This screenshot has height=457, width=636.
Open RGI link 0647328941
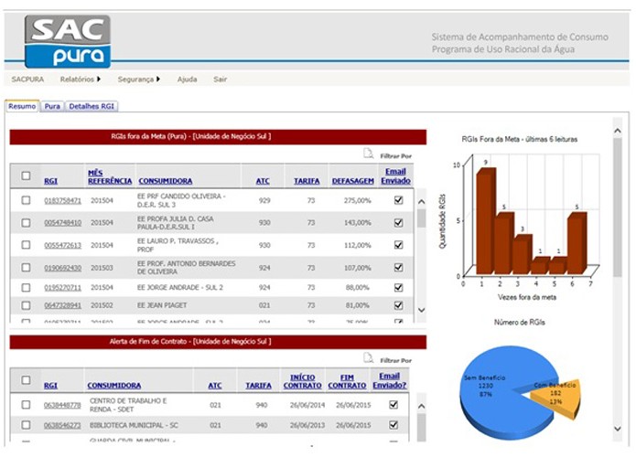coord(63,305)
